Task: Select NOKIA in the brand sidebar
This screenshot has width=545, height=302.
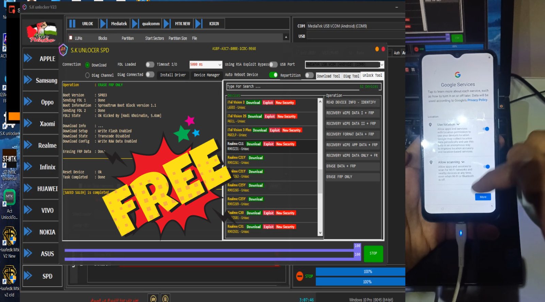Action: click(47, 232)
